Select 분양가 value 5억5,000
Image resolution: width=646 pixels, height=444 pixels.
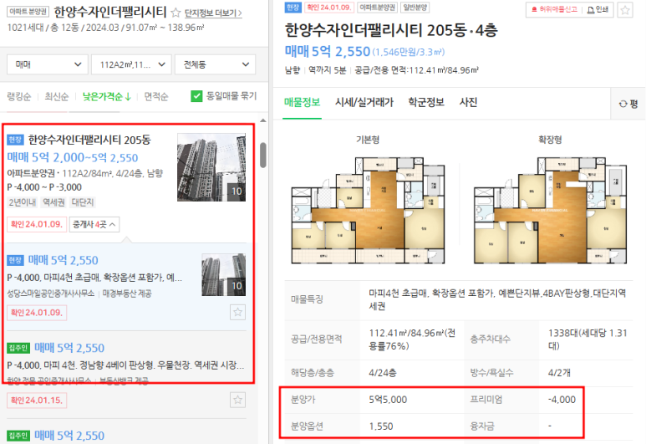388,400
